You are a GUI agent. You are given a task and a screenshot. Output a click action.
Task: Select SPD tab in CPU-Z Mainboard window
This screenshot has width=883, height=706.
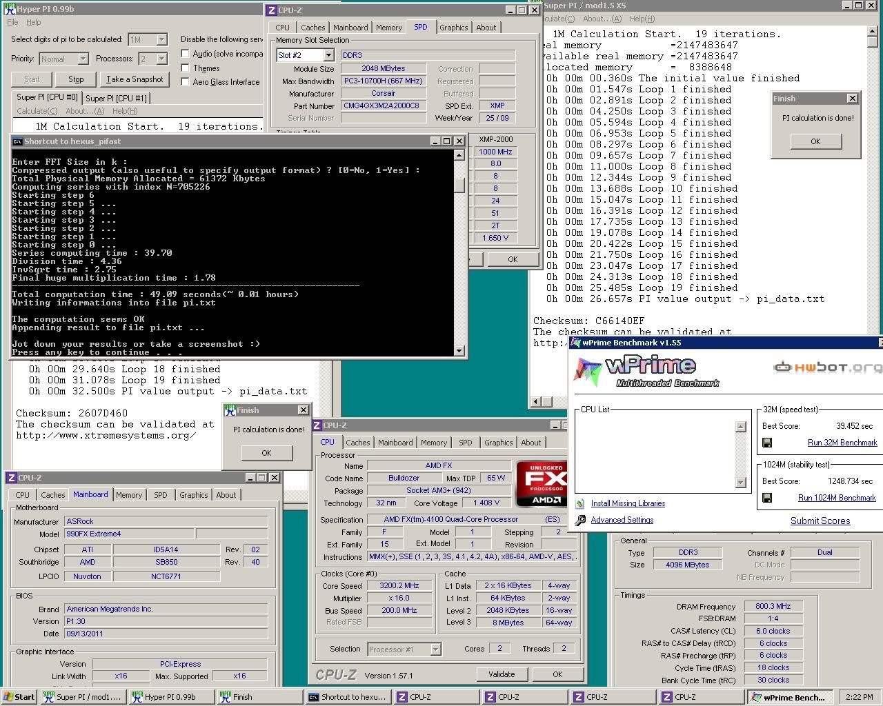click(160, 495)
